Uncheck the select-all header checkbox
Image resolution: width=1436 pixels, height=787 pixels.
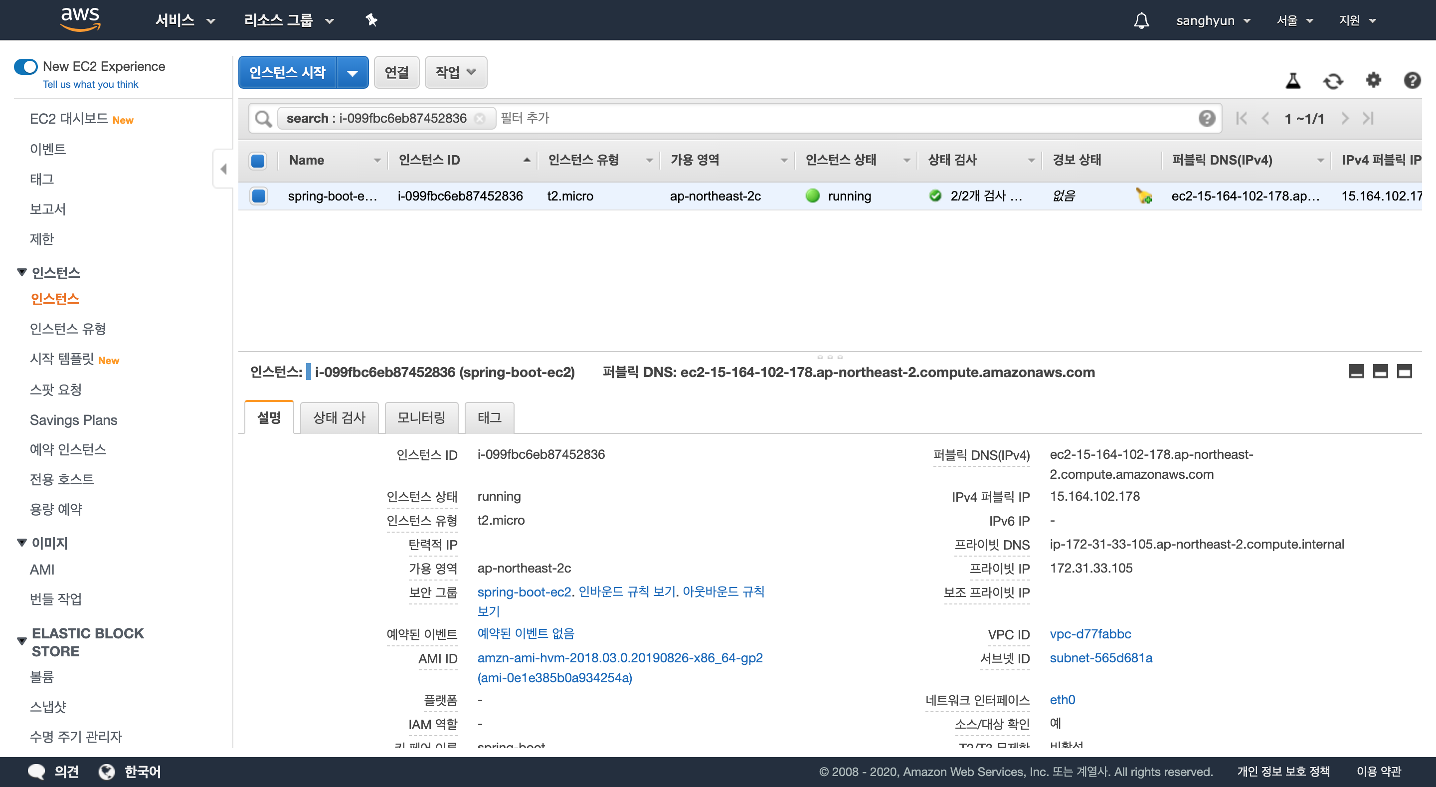(x=258, y=161)
